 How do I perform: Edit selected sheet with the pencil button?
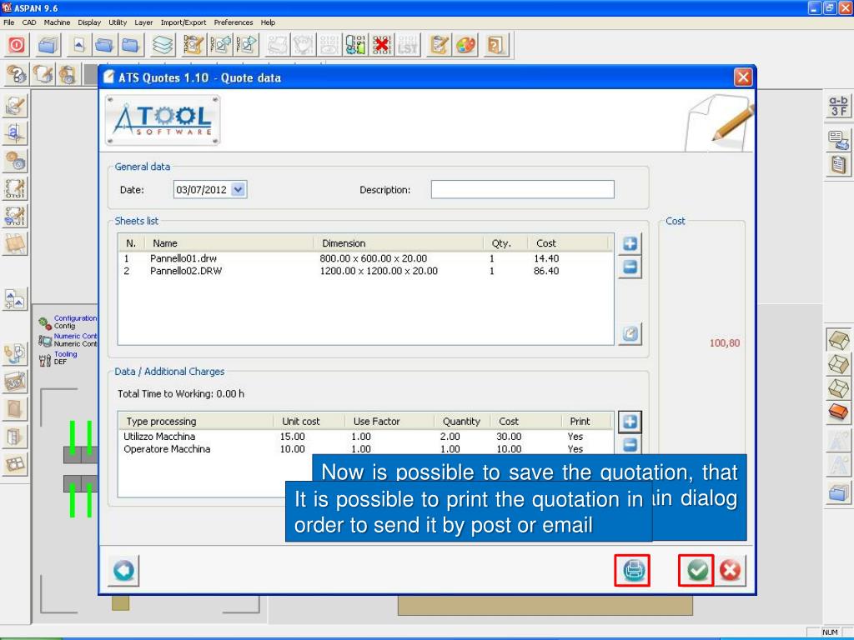(630, 333)
